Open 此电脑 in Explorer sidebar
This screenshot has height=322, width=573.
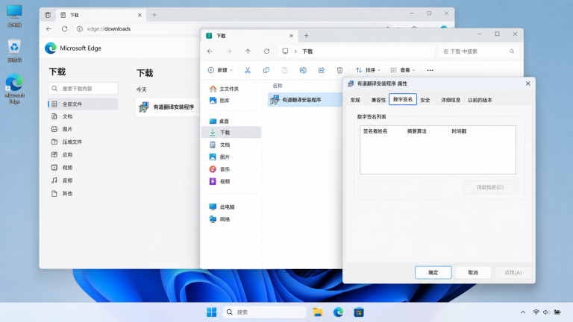click(231, 207)
